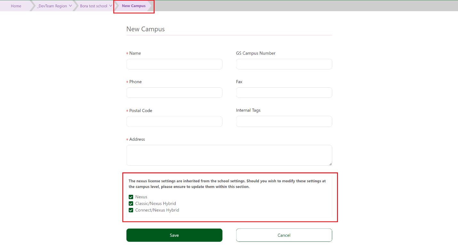Click the Internal Tags input
The height and width of the screenshot is (245, 458).
point(284,121)
